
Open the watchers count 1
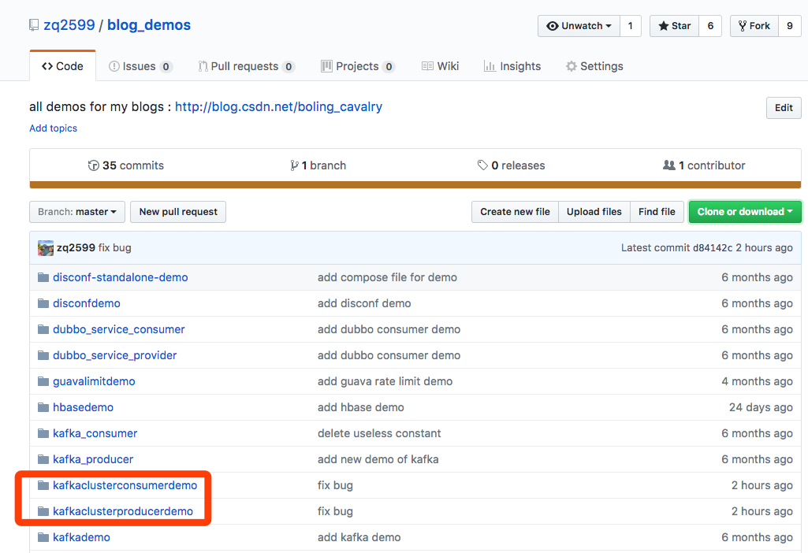click(630, 26)
